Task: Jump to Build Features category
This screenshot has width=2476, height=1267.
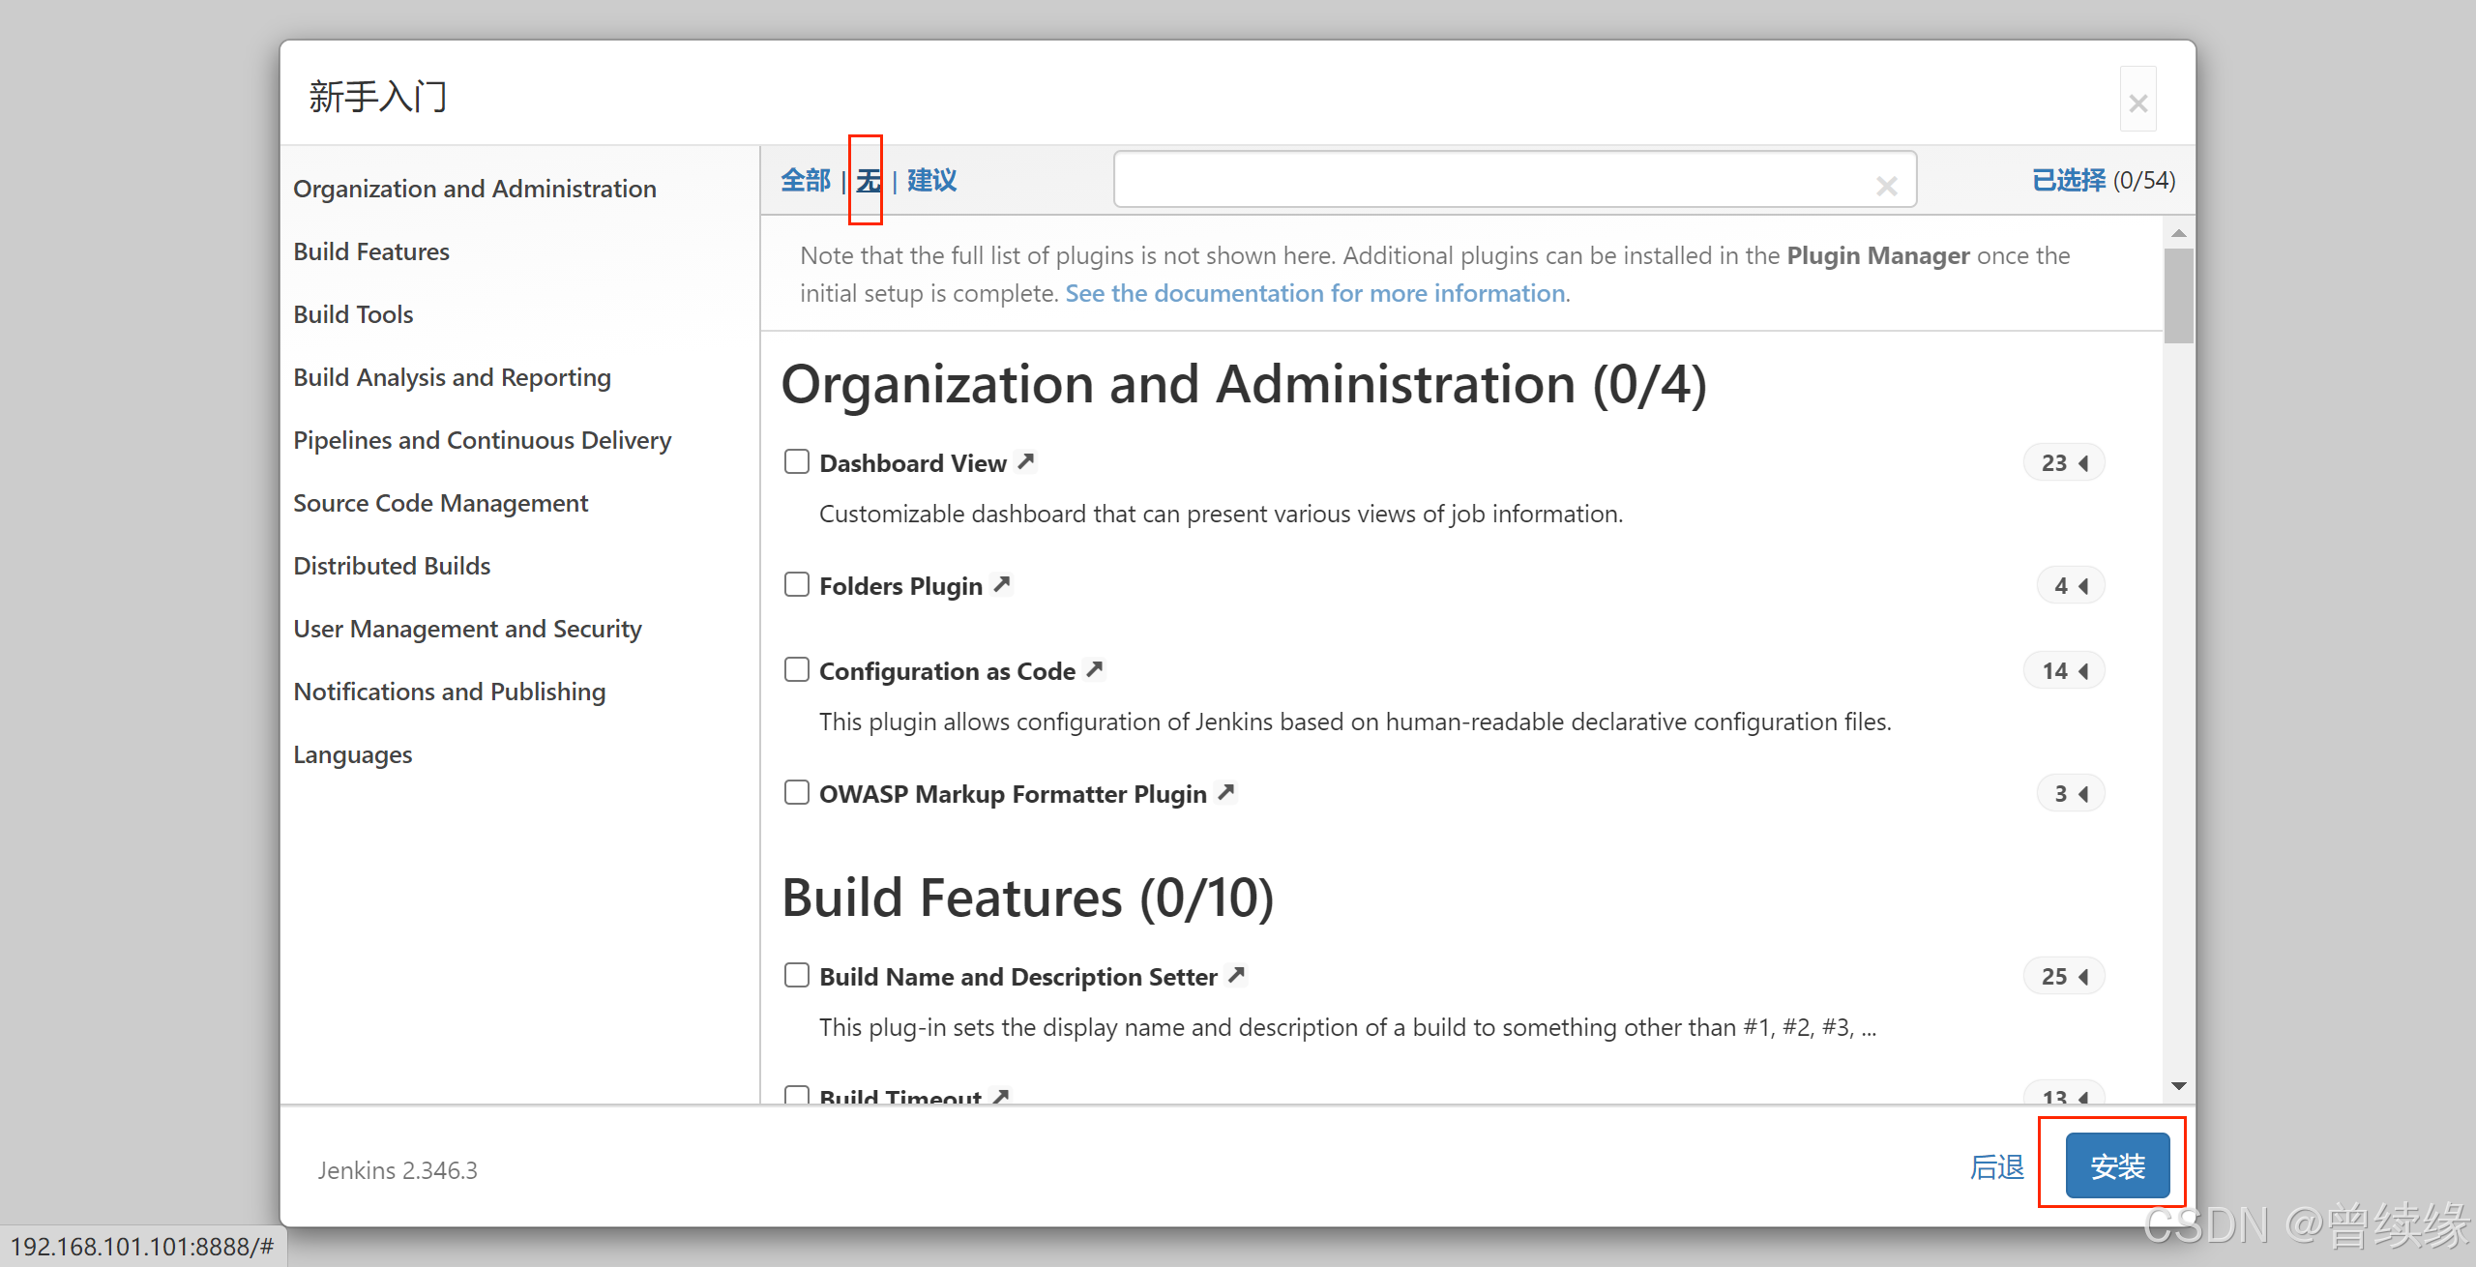Action: tap(371, 251)
